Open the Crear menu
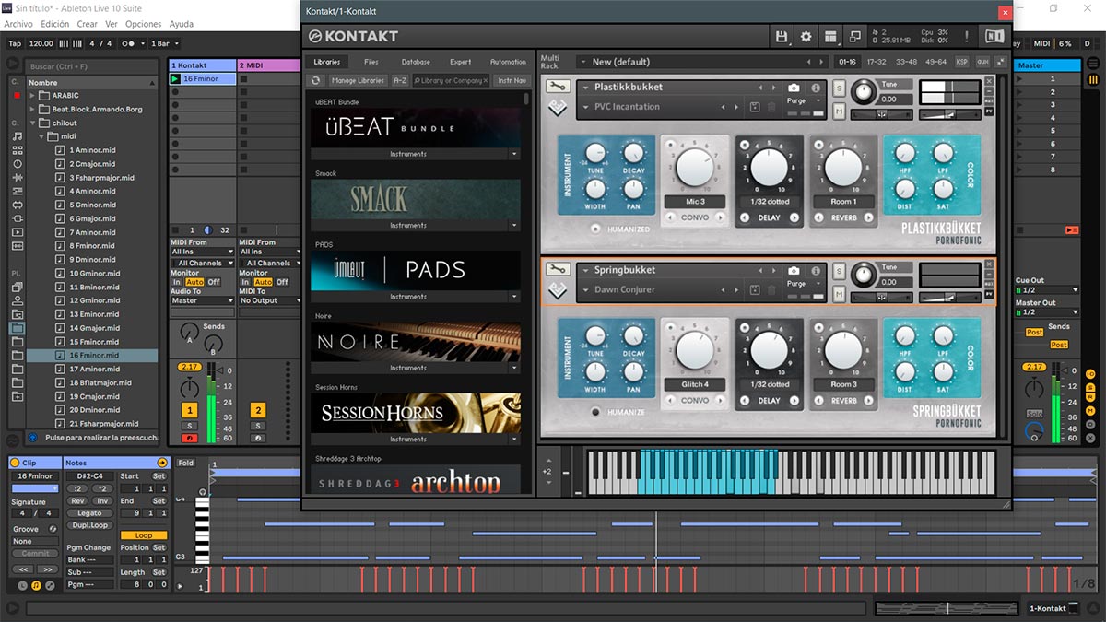 pos(88,24)
